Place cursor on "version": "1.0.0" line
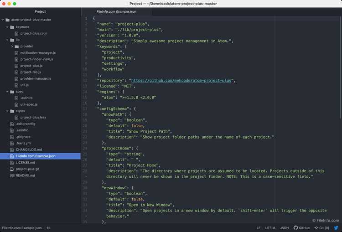 (x=119, y=35)
